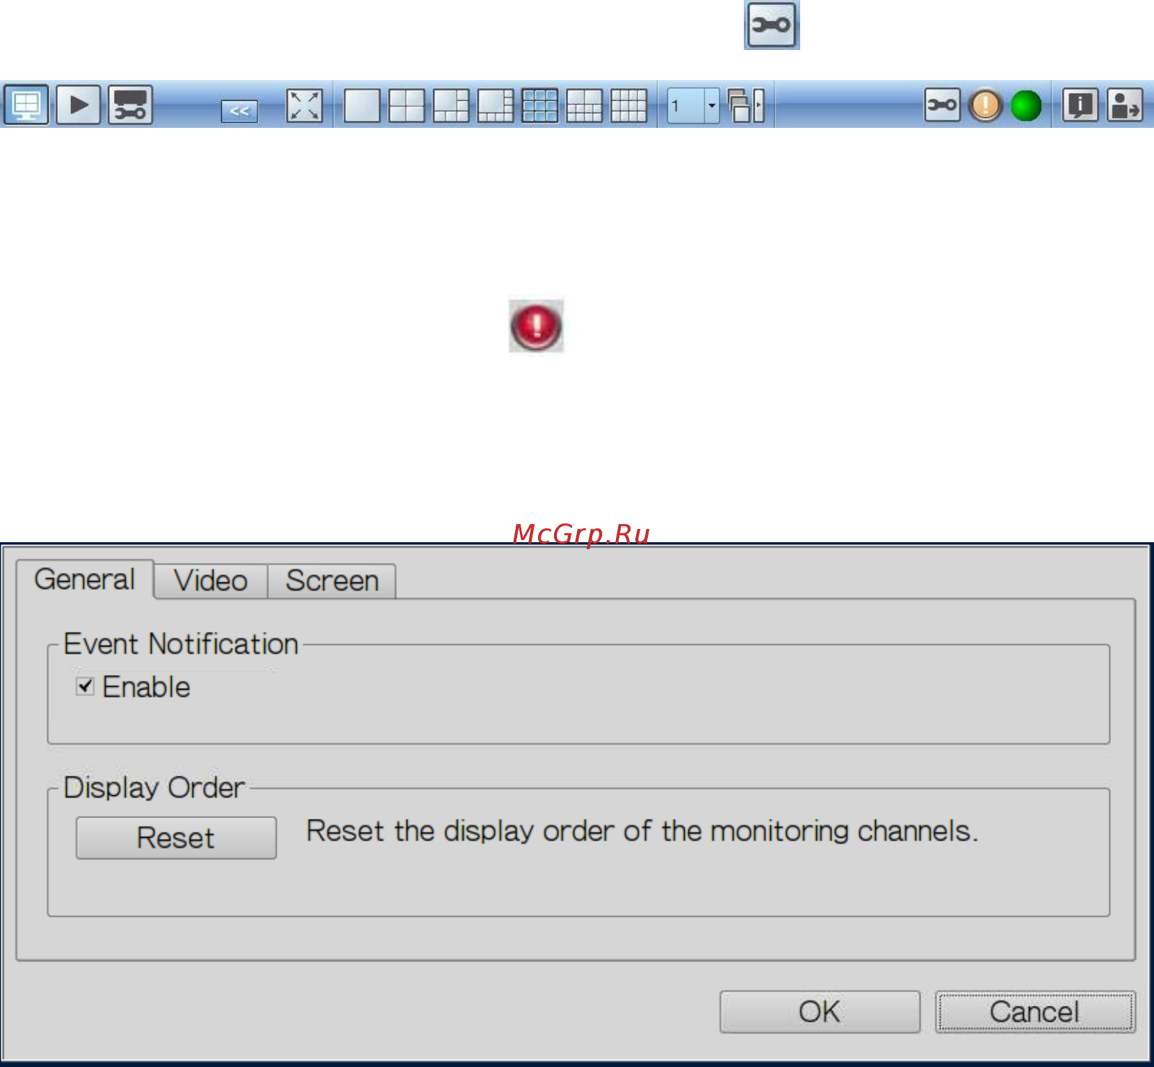The image size is (1154, 1067).
Task: Start layout sequence switching
Action: [746, 106]
